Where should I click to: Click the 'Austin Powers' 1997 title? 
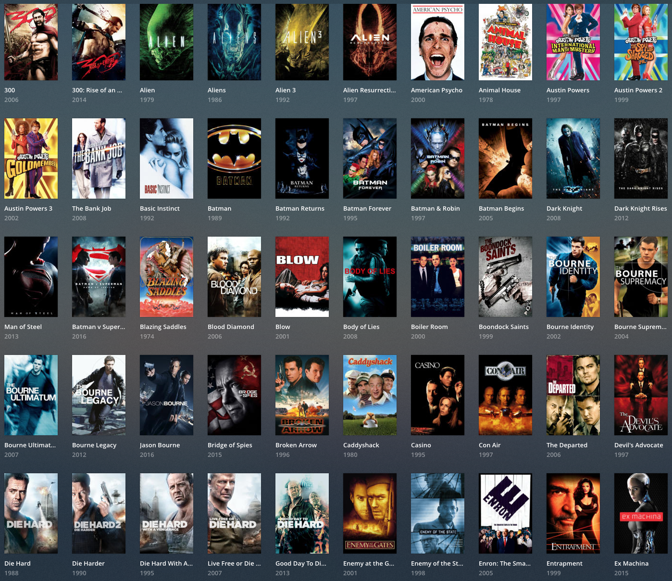(568, 90)
